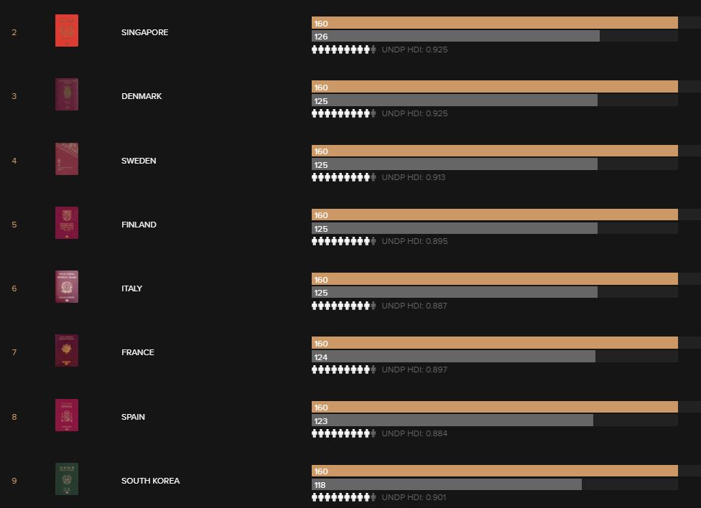Click Denmark's UNDP HDI 0.925 text

(414, 113)
